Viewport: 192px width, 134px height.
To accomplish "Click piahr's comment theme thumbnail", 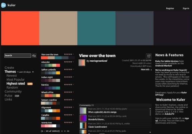I will 83,111.
